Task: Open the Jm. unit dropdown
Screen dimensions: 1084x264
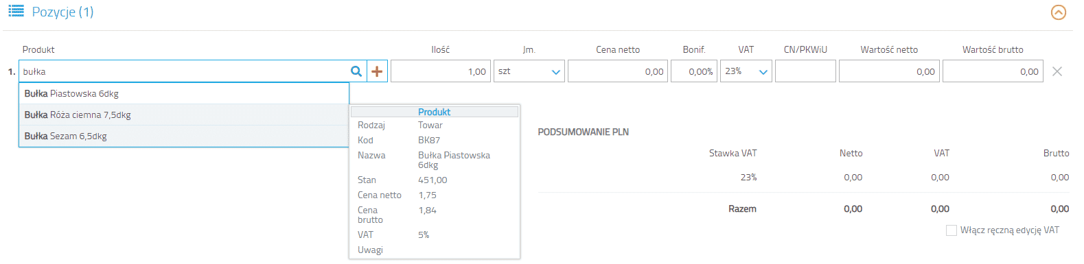Action: (529, 71)
